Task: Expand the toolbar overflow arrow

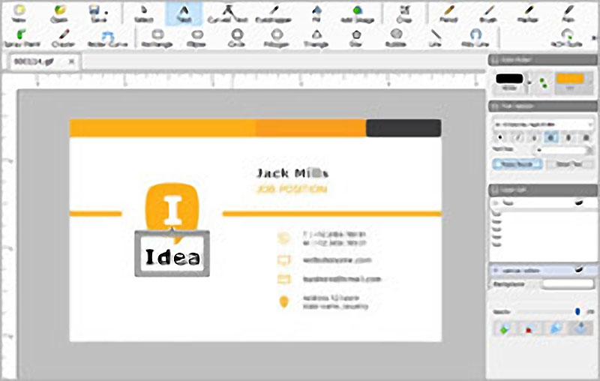Action: click(x=594, y=38)
